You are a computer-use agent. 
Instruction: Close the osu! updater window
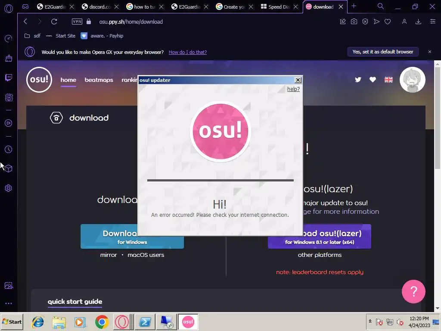298,80
